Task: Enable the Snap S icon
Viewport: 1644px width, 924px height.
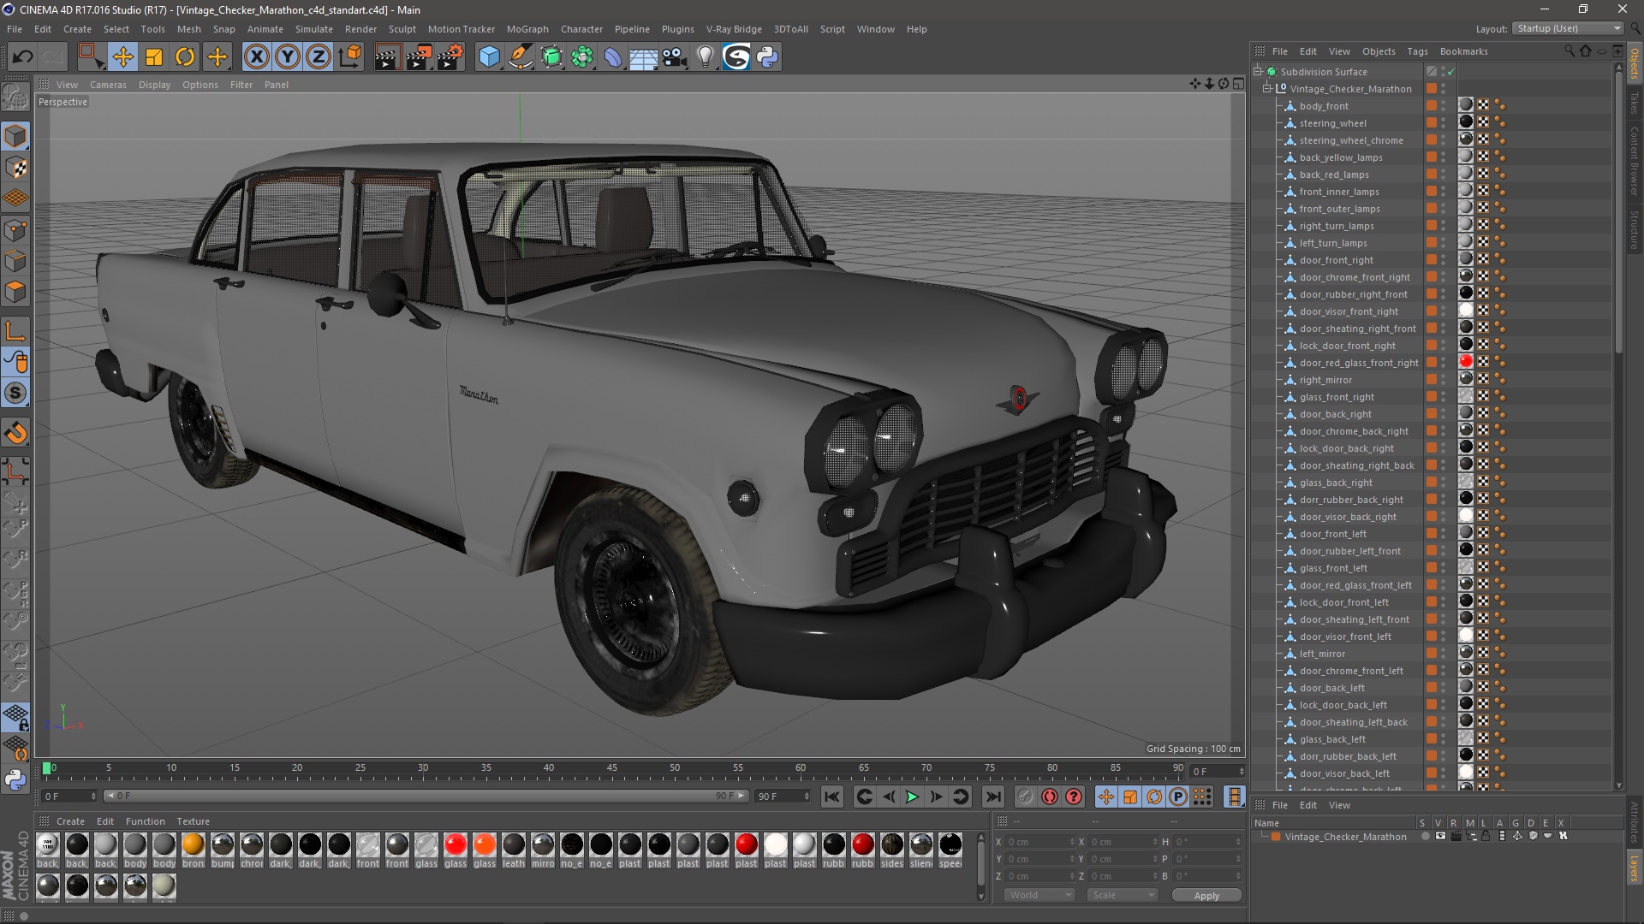Action: point(15,394)
